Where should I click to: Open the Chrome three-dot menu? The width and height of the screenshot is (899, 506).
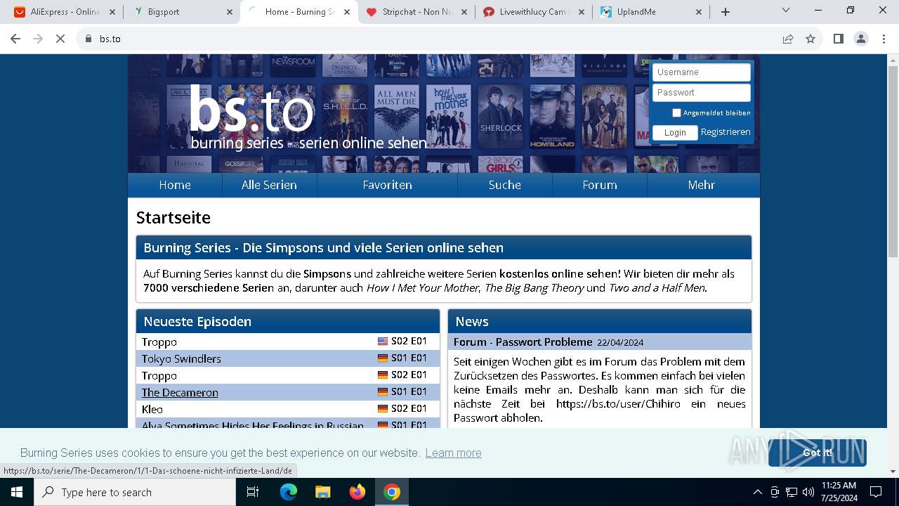(884, 39)
